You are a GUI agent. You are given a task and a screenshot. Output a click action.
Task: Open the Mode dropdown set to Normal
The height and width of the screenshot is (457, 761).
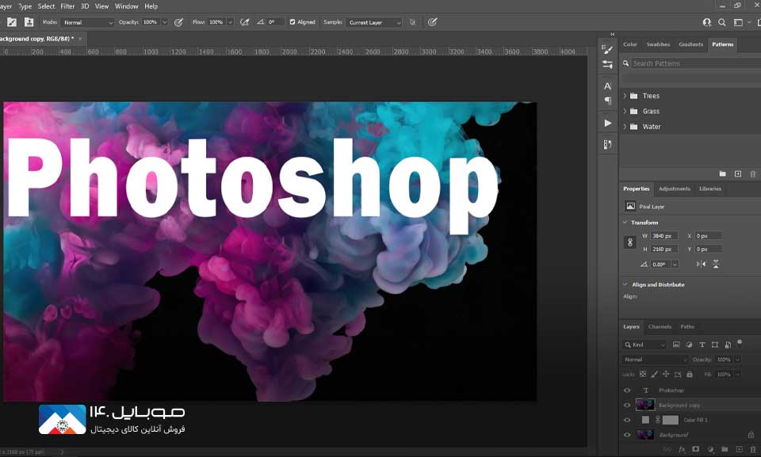point(87,22)
